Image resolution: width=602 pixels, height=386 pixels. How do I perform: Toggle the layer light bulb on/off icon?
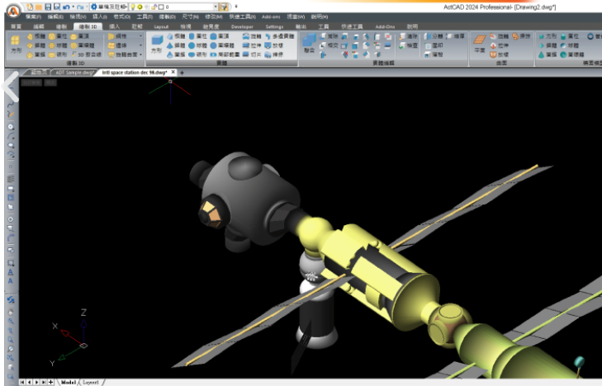pyautogui.click(x=135, y=7)
